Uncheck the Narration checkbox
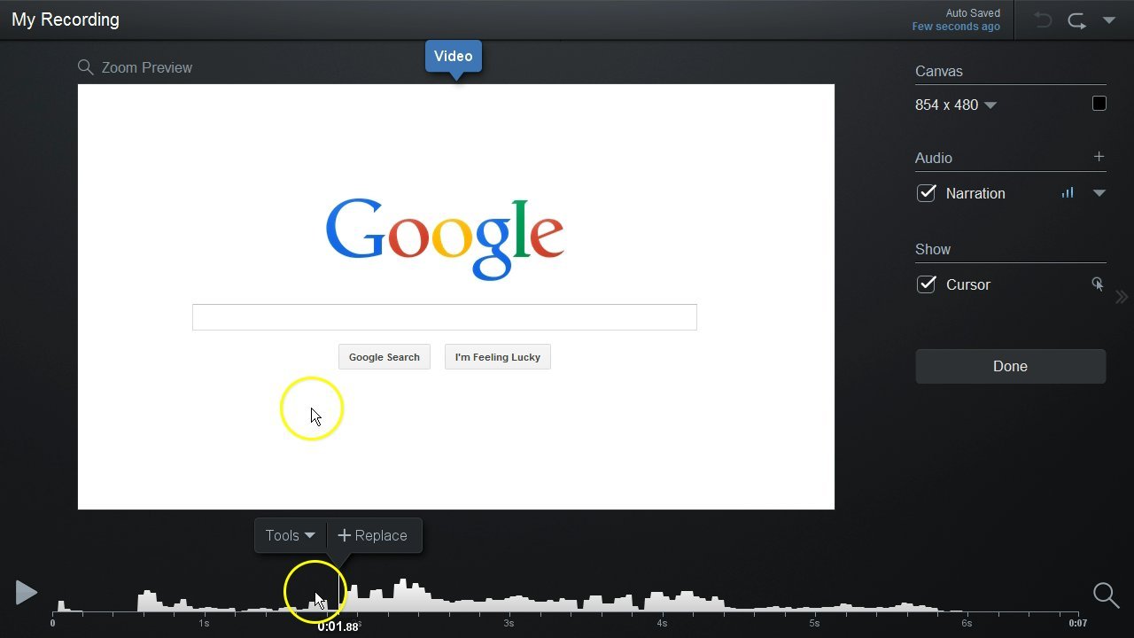The height and width of the screenshot is (638, 1134). click(x=926, y=193)
